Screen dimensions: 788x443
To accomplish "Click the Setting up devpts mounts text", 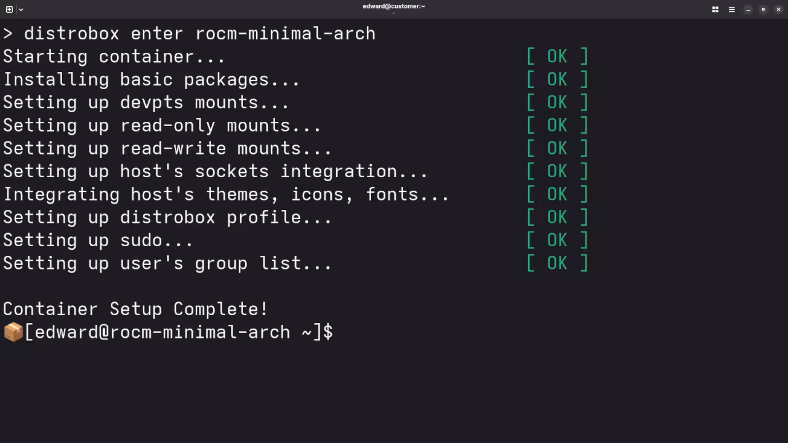I will [146, 102].
